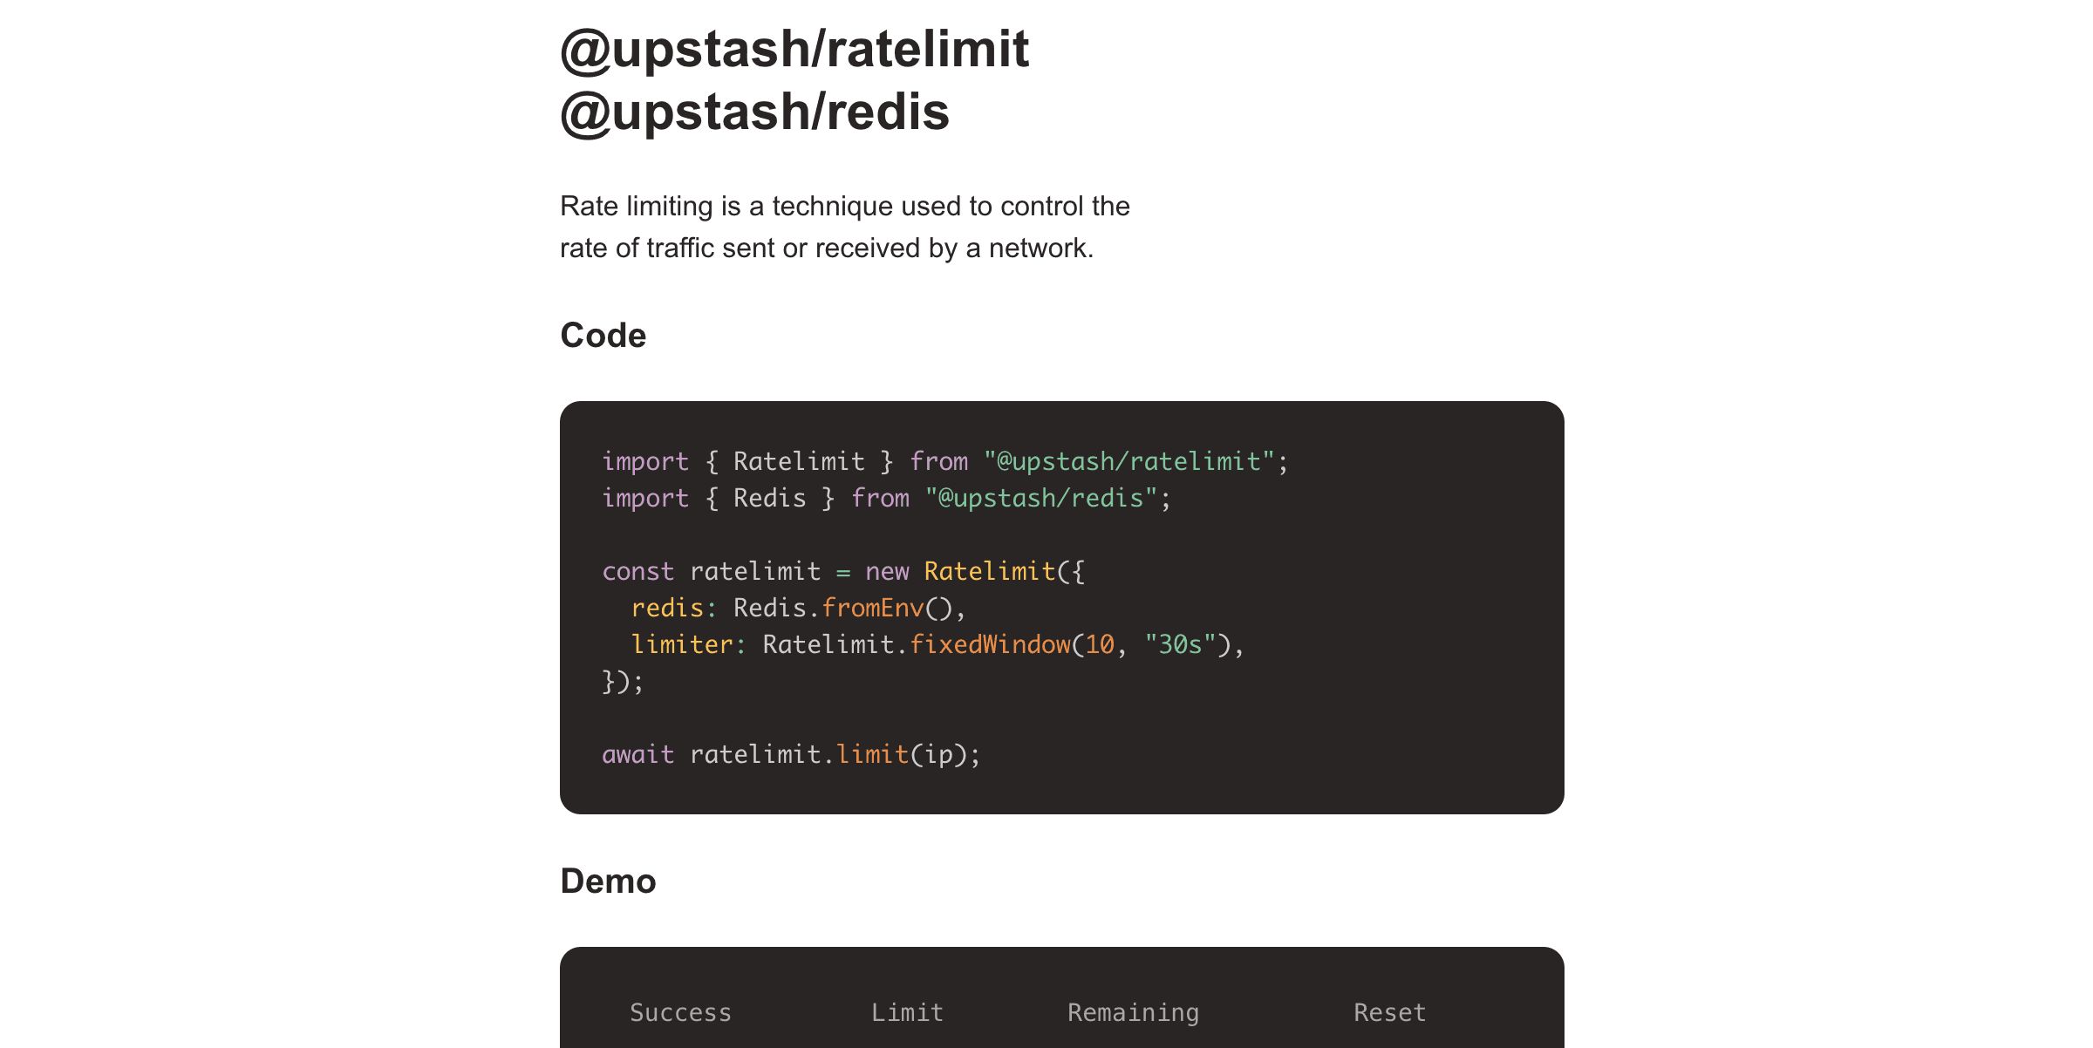Click the "30s" string in code
Viewport: 2093px width, 1048px height.
[x=1180, y=644]
